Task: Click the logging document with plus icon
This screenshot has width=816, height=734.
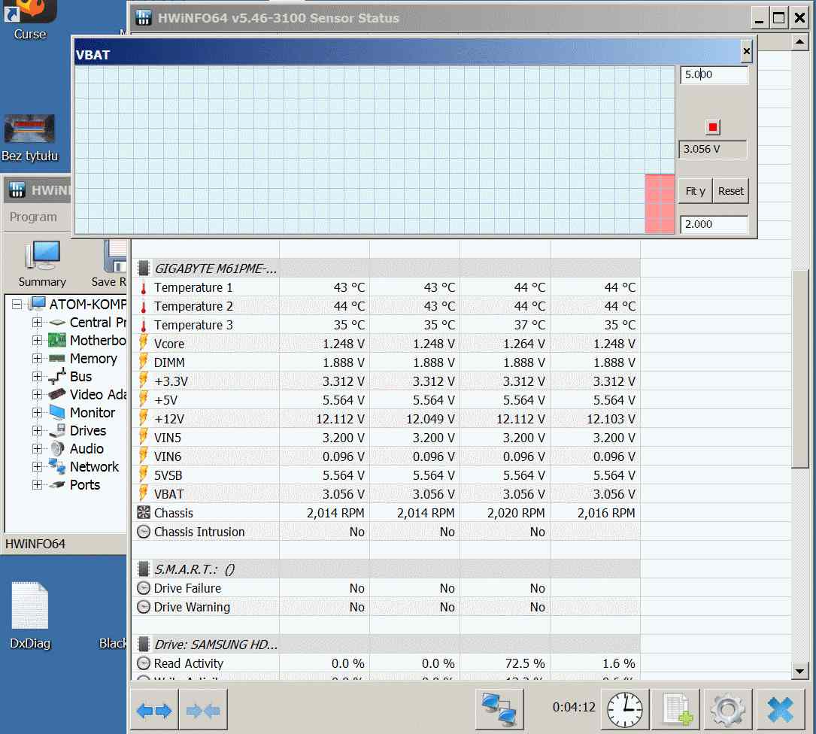Action: [x=676, y=710]
